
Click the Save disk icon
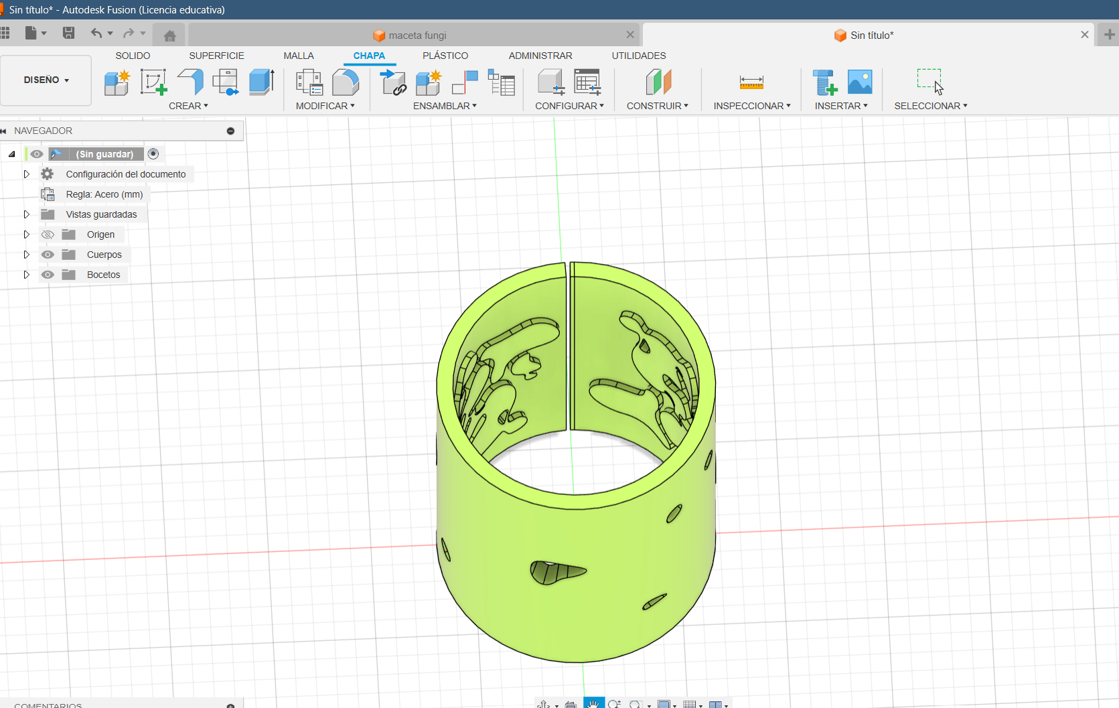tap(68, 33)
